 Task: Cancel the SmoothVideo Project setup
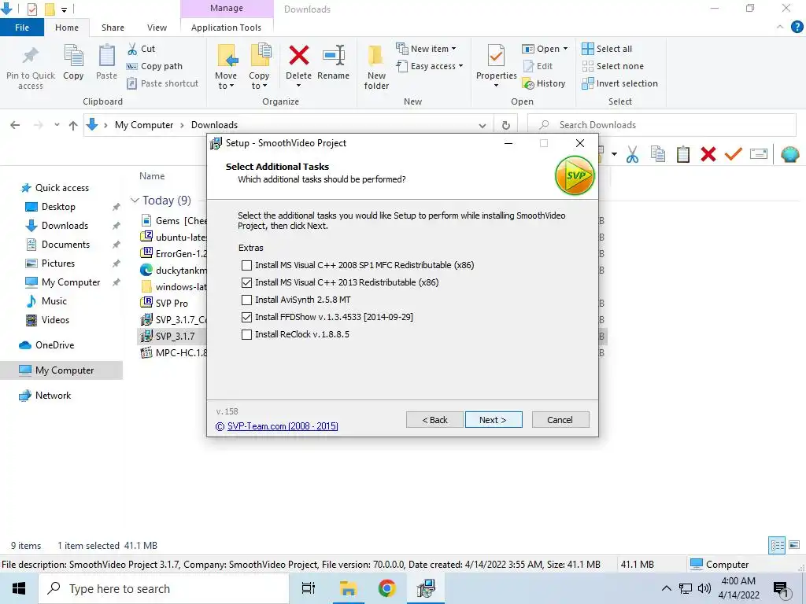click(560, 420)
